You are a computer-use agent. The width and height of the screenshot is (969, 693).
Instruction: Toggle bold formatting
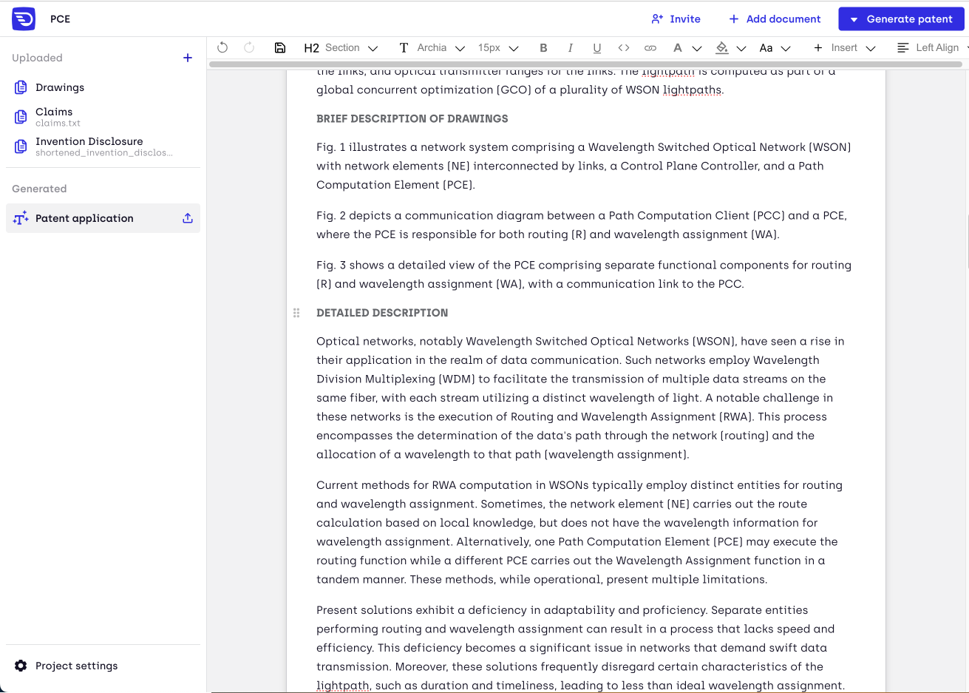(543, 47)
